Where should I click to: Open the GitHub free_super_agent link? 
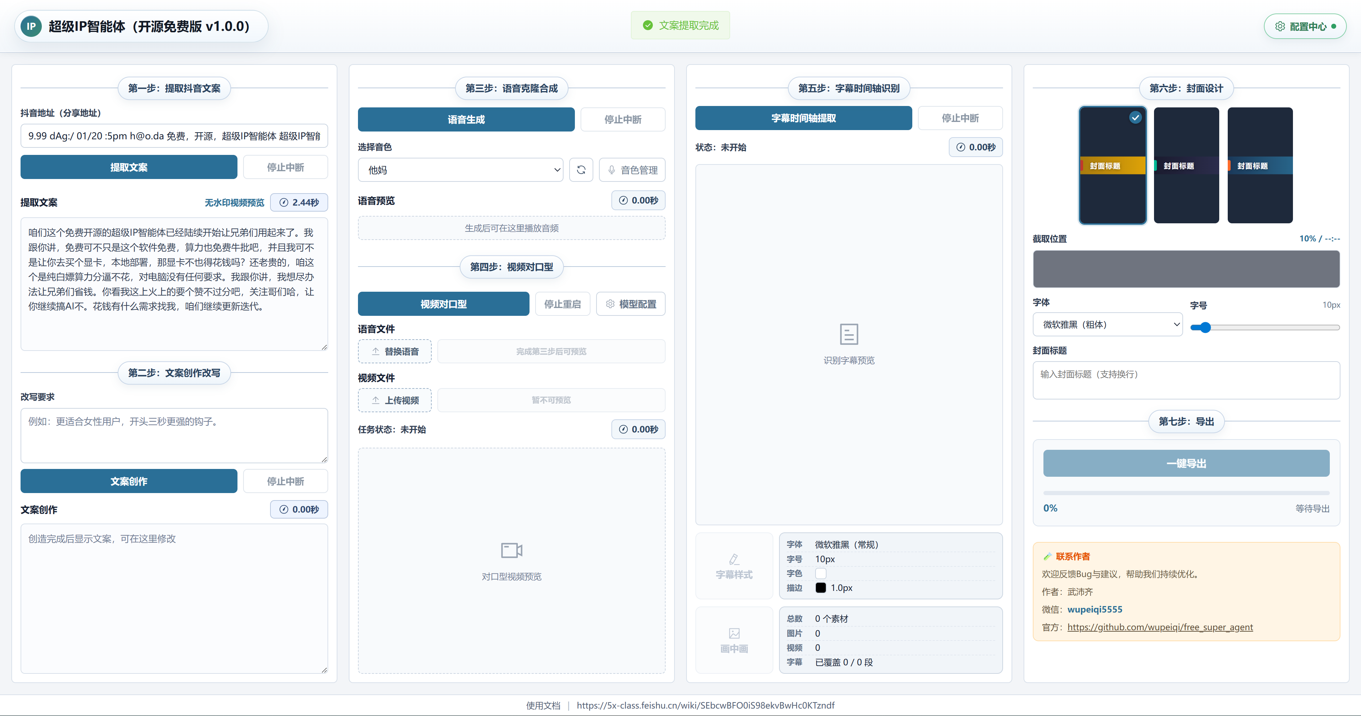(1160, 627)
